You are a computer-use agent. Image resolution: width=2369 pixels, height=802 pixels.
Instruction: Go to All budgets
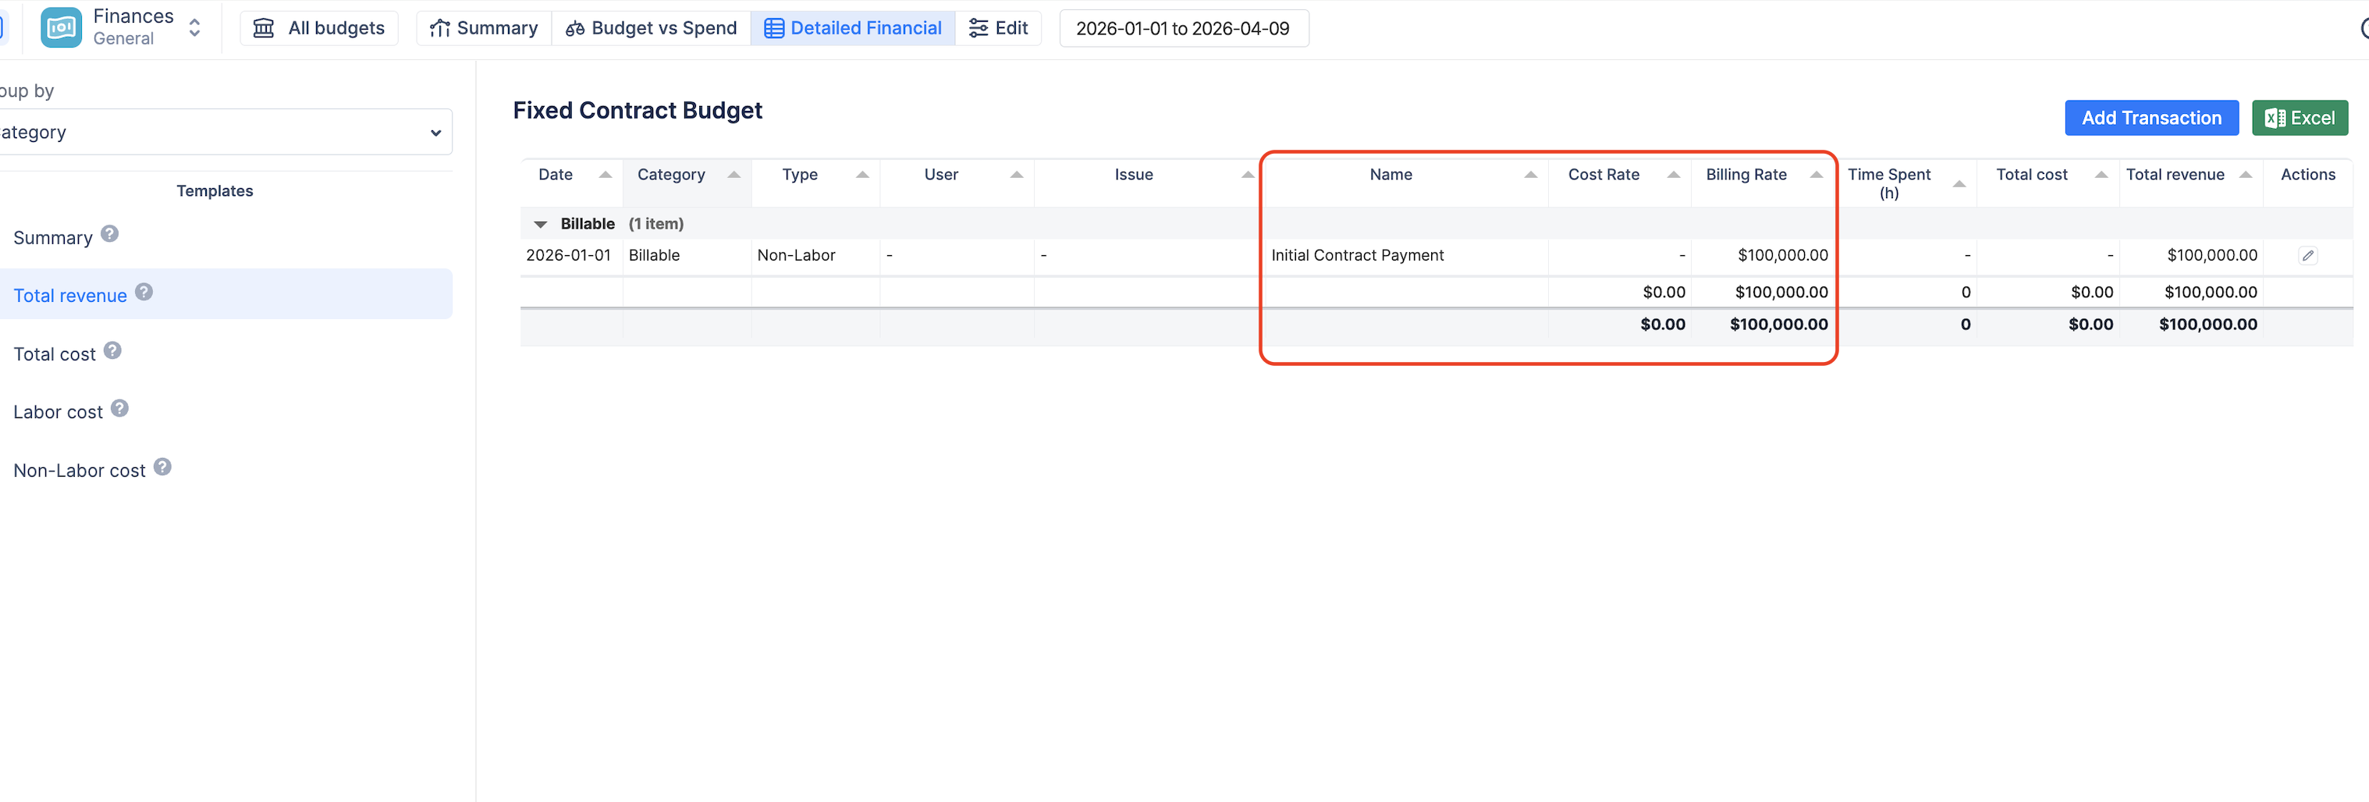click(319, 27)
